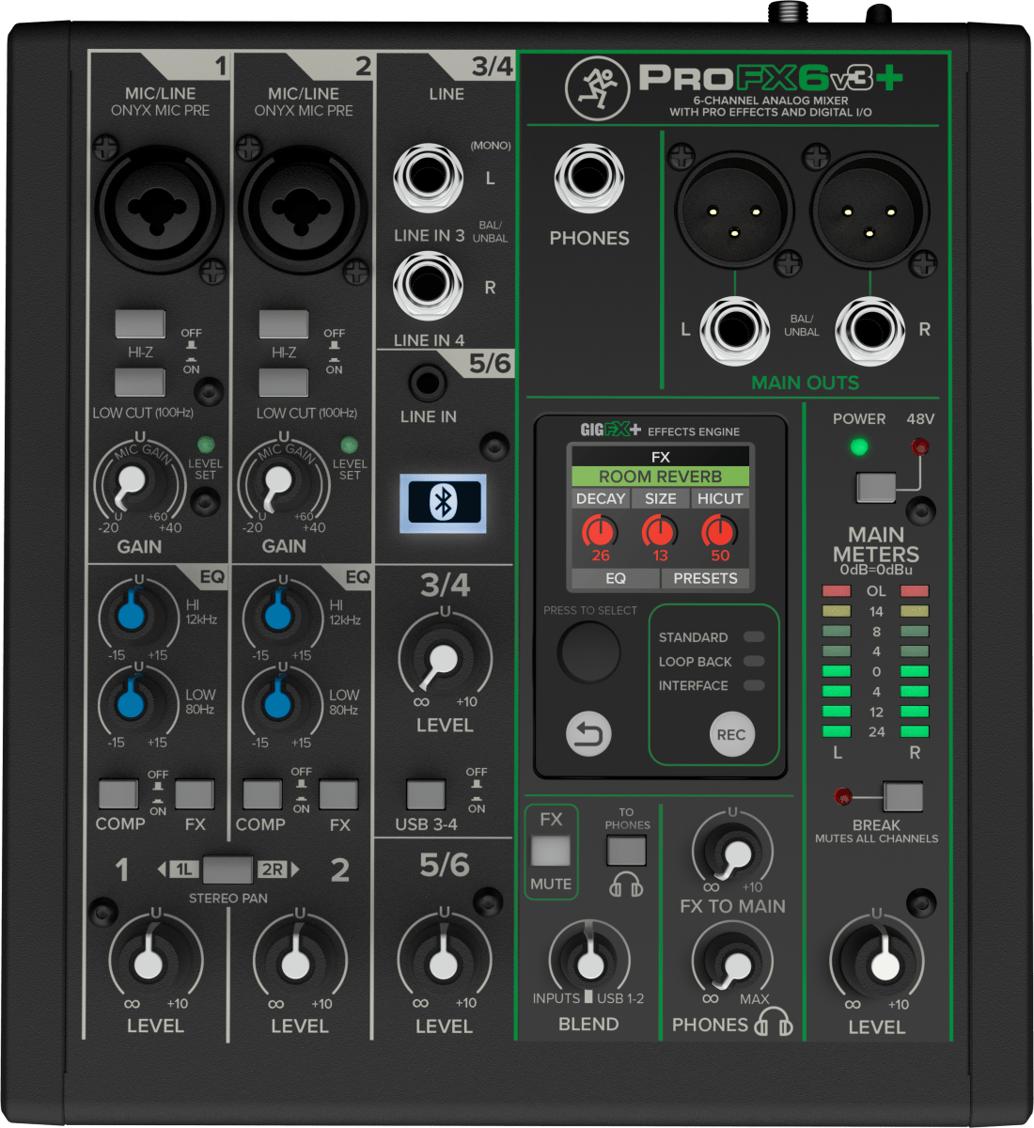Click the GigFX+ Effects Engine logo
The width and height of the screenshot is (1034, 1128).
point(609,431)
